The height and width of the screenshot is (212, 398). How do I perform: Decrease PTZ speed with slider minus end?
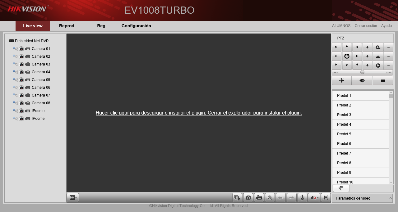coord(335,73)
